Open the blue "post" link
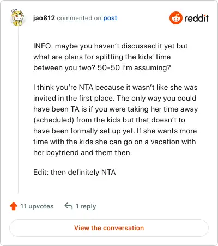 110,18
